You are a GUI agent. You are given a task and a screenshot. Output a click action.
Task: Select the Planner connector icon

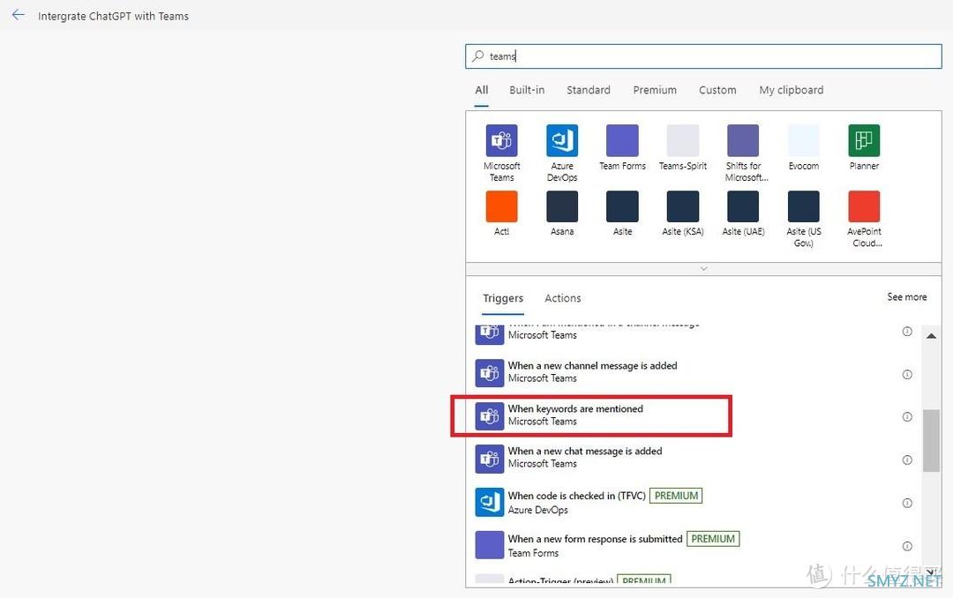click(x=864, y=140)
